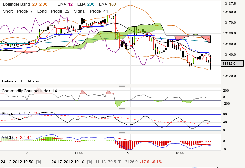Click the Commodity Channel Index 14 label

click(x=29, y=91)
